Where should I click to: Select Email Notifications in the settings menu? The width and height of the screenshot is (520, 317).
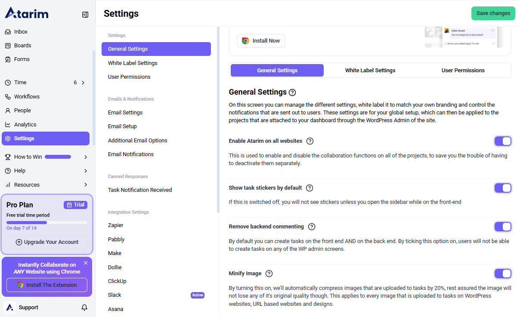[130, 154]
